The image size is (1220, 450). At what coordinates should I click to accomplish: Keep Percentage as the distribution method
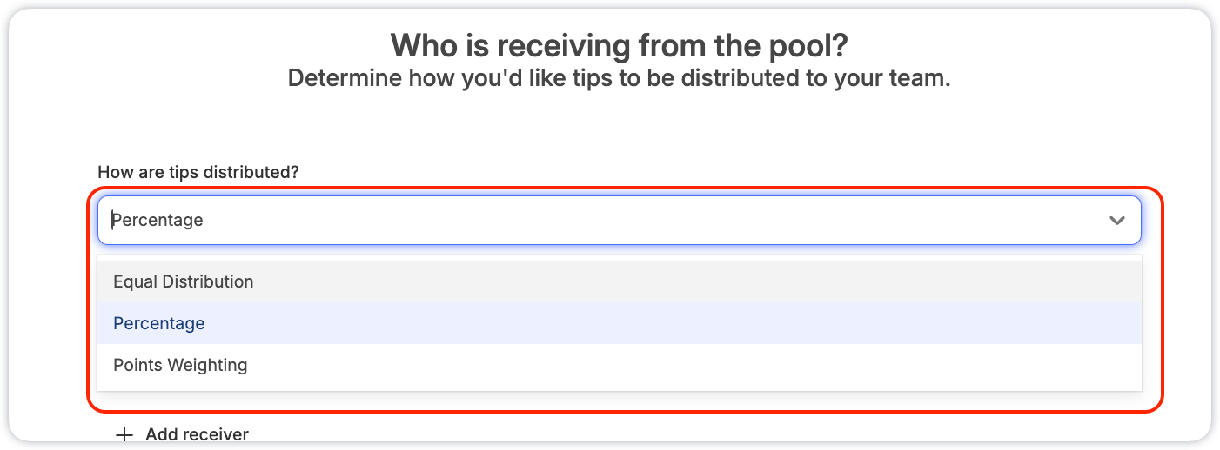619,323
